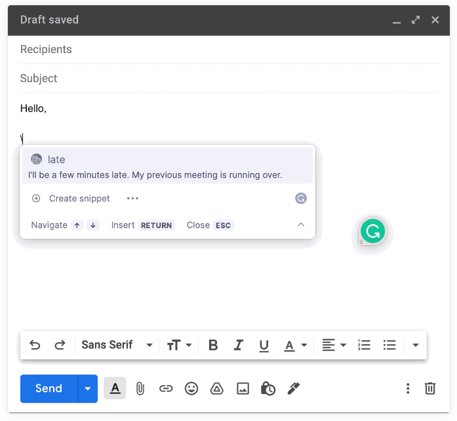457x421 pixels.
Task: Click the undo arrow in formatting toolbar
Action: point(35,345)
